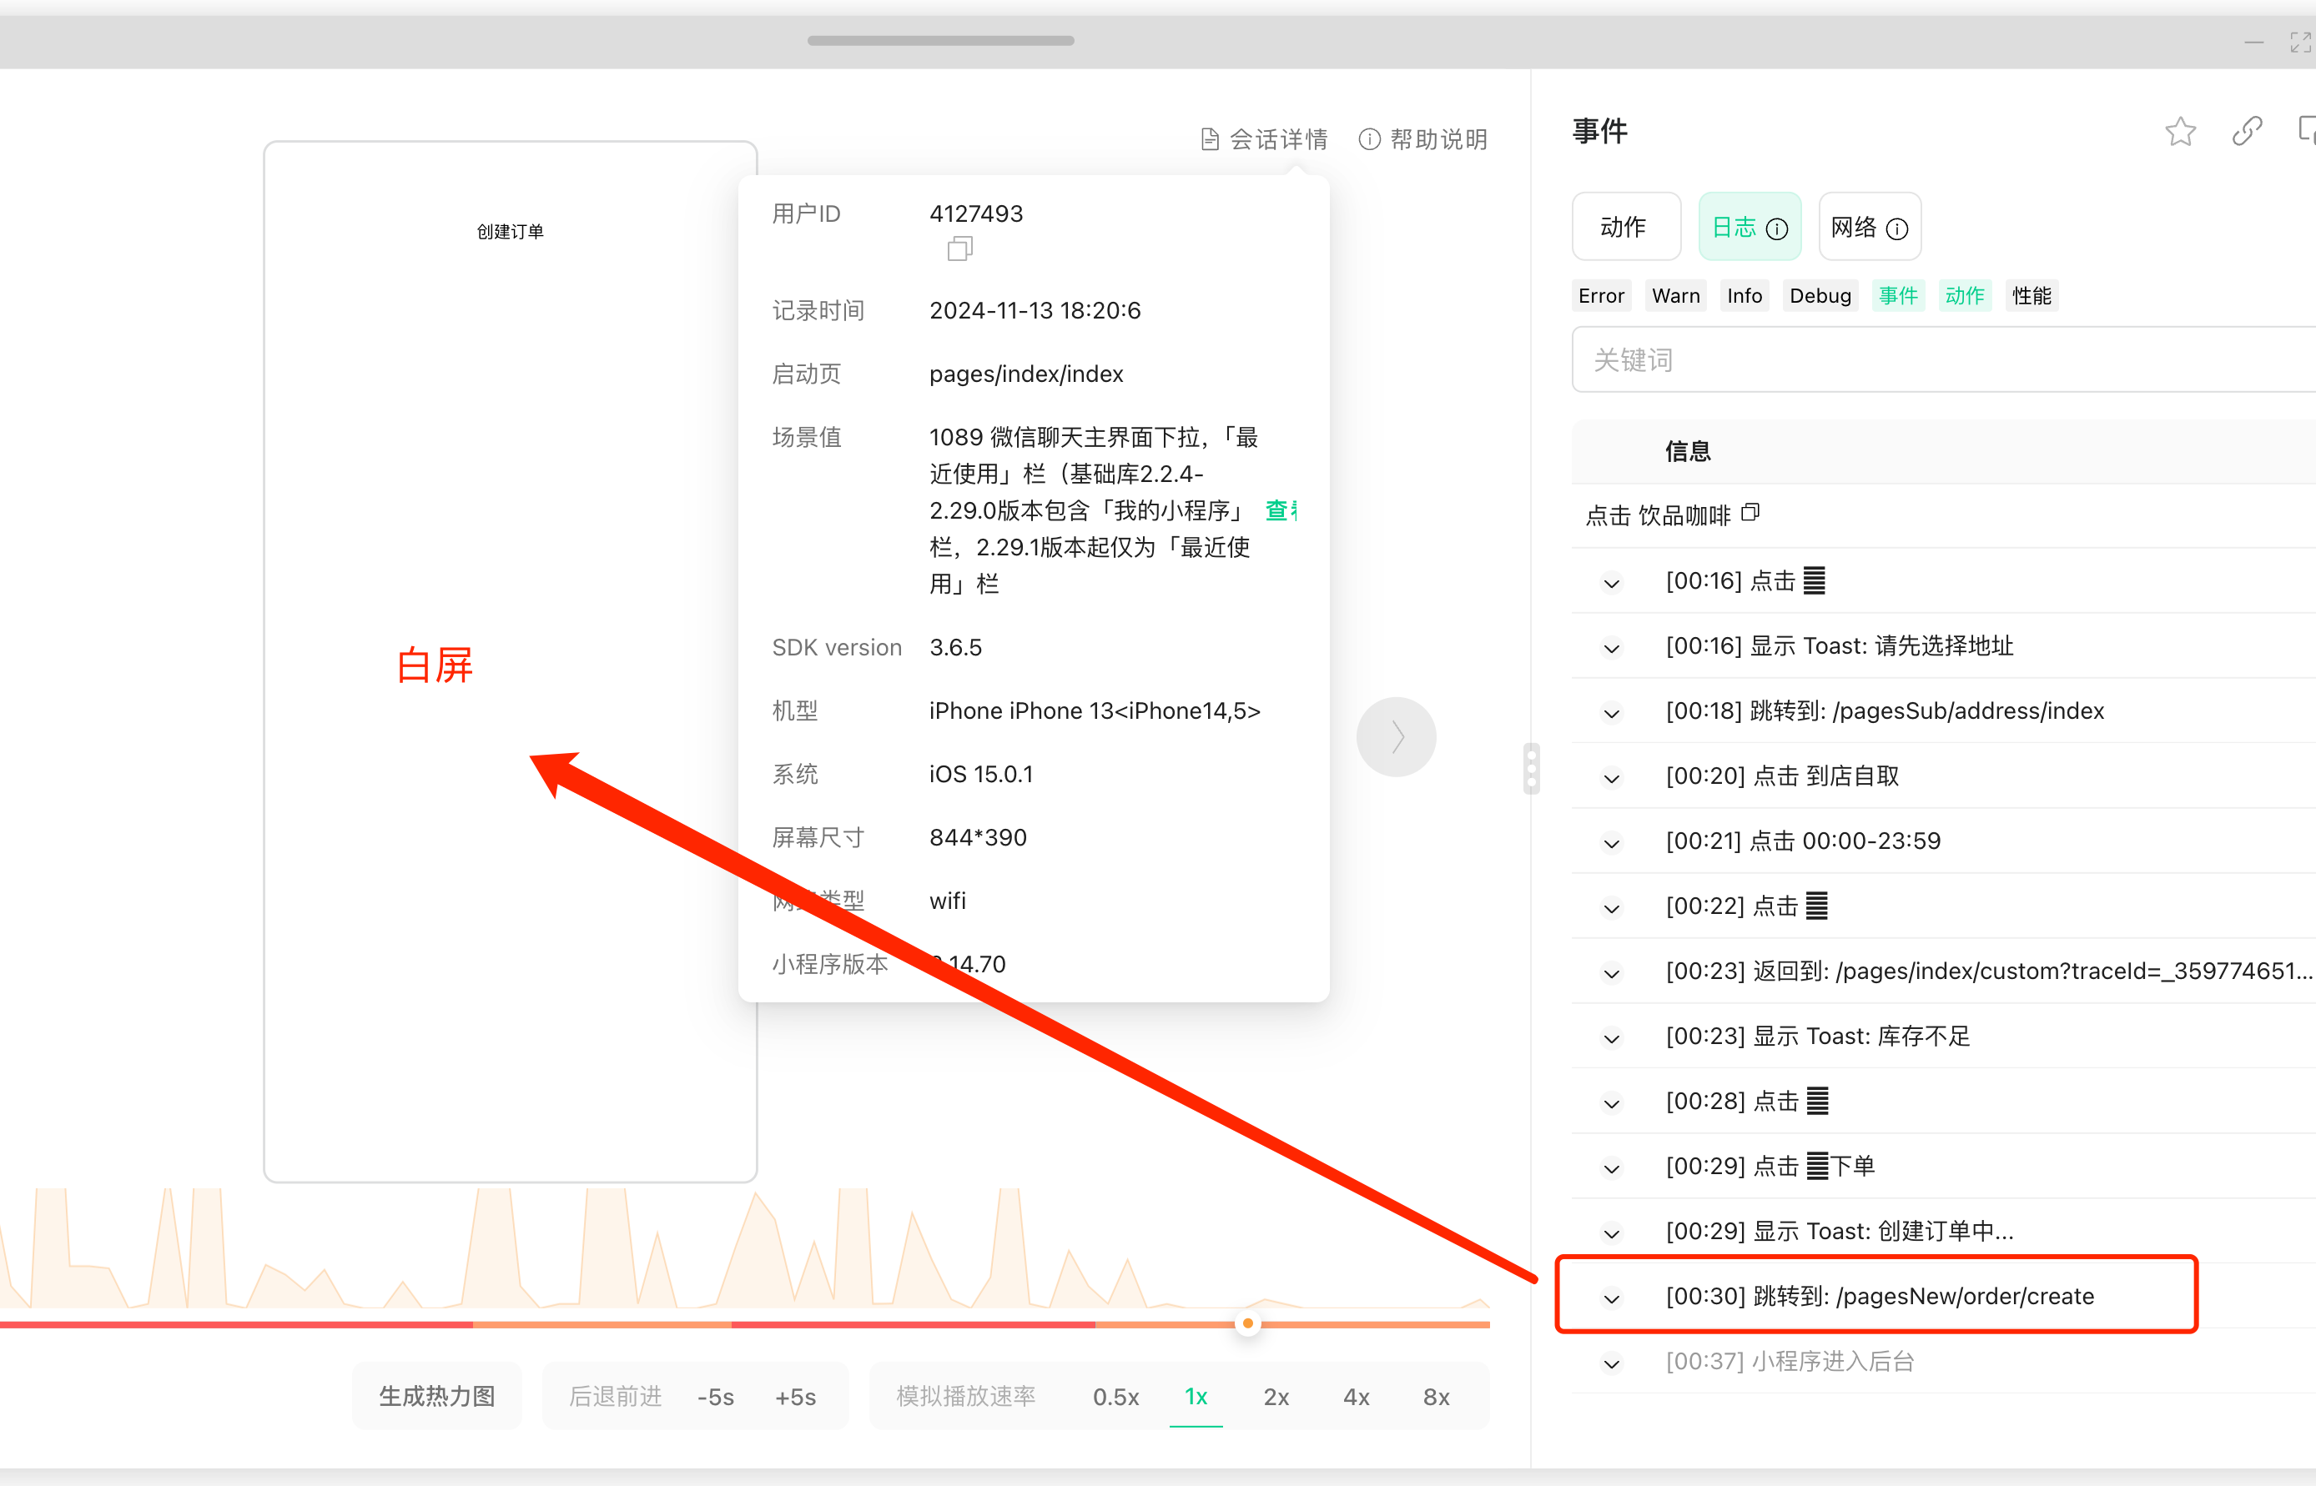This screenshot has height=1486, width=2316.
Task: Switch to the 网络 tab
Action: tap(1854, 228)
